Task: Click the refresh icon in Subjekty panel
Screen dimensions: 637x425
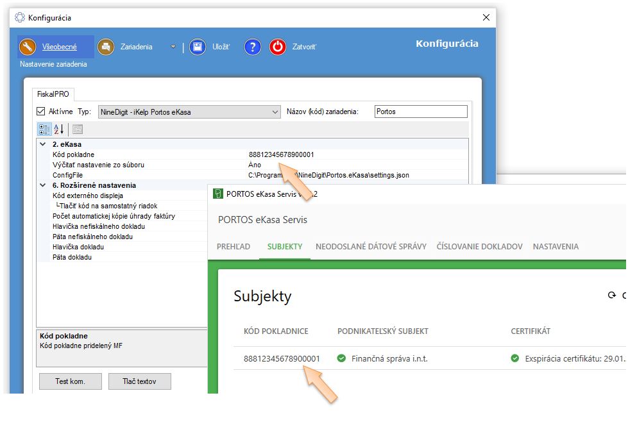Action: point(611,296)
